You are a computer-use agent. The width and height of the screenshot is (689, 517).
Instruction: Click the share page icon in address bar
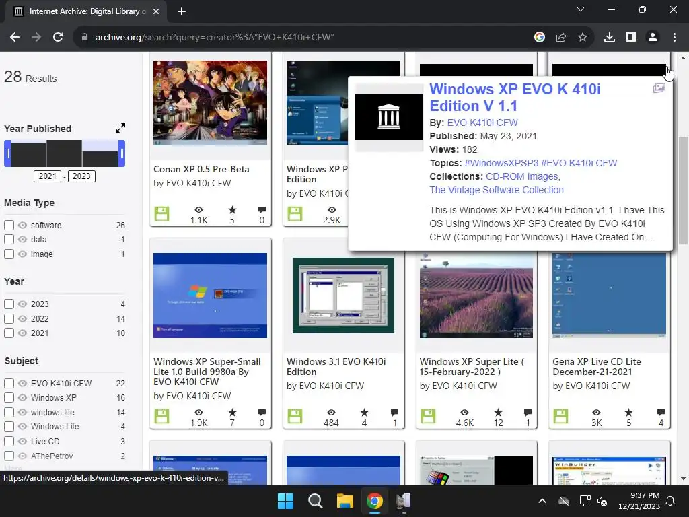pos(560,38)
